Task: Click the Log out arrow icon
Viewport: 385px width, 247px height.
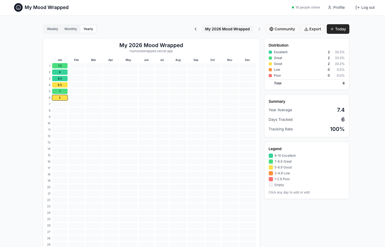Action: [357, 7]
